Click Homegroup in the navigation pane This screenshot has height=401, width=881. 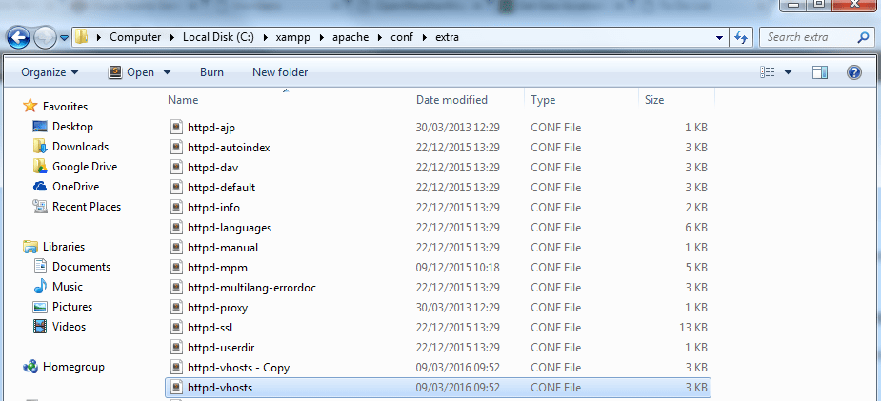(x=73, y=367)
